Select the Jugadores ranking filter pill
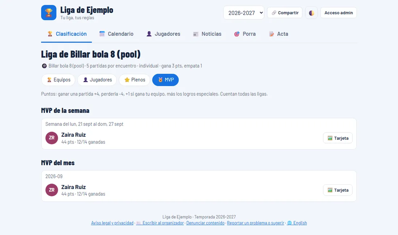Viewport: 398px width, 235px height. (97, 80)
